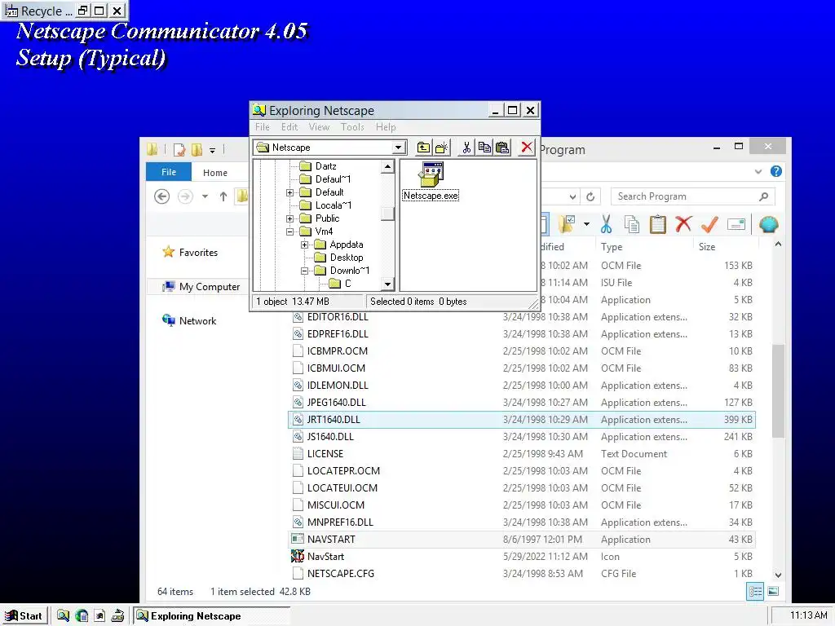Click the Paste icon in Exploring Netscape toolbar

[x=502, y=148]
